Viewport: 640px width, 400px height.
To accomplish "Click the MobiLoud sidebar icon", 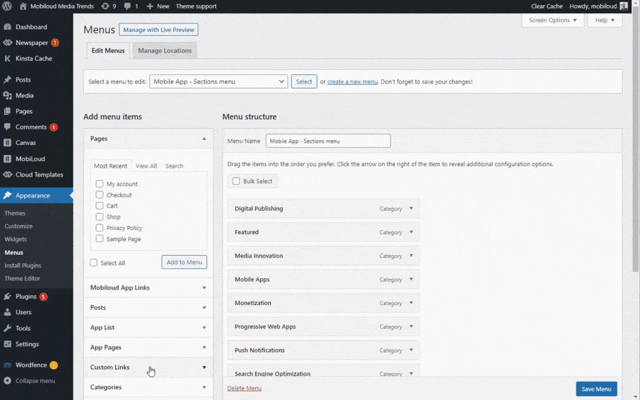I will point(7,159).
